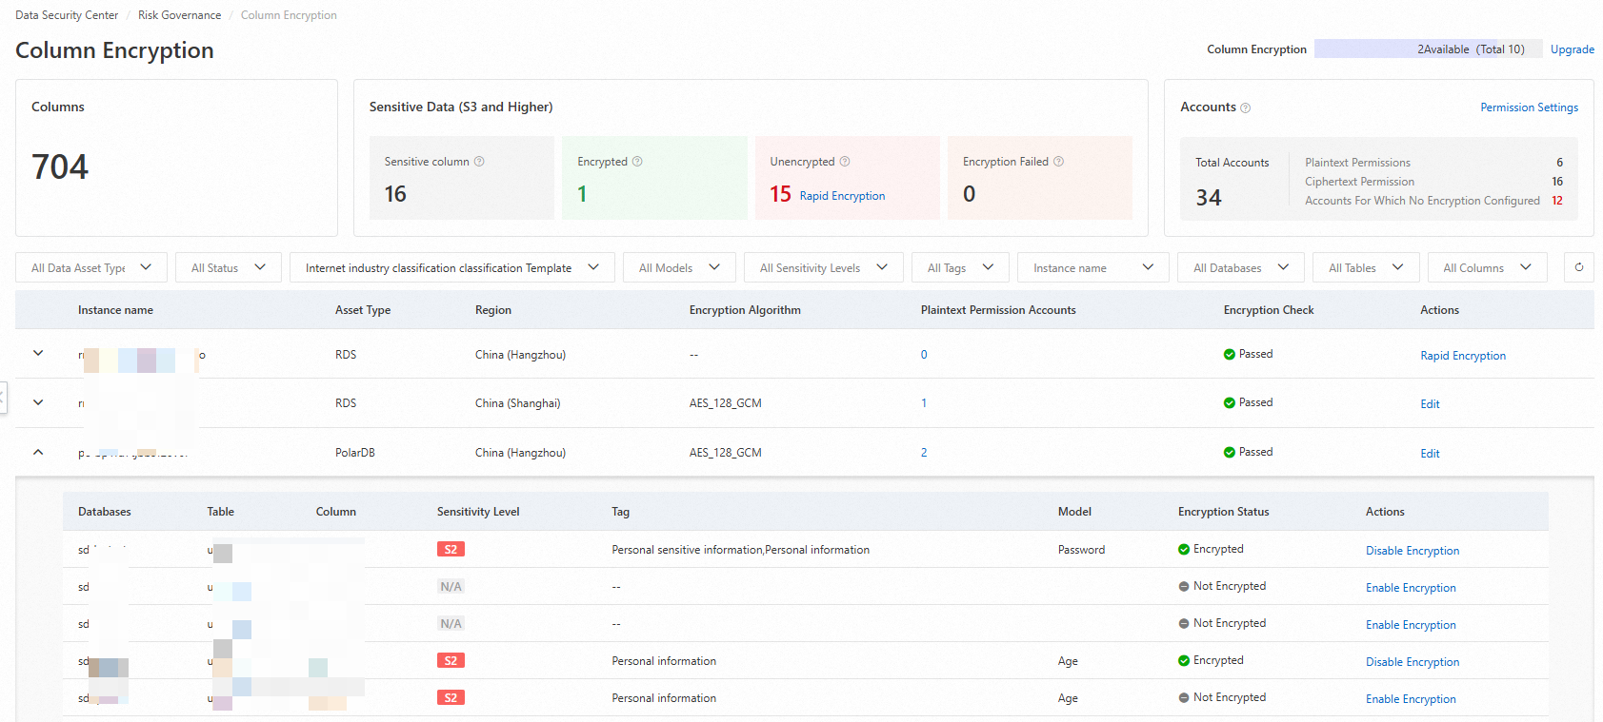Click the Sensitive column count 16
Viewport: 1603px width, 722px height.
(395, 194)
